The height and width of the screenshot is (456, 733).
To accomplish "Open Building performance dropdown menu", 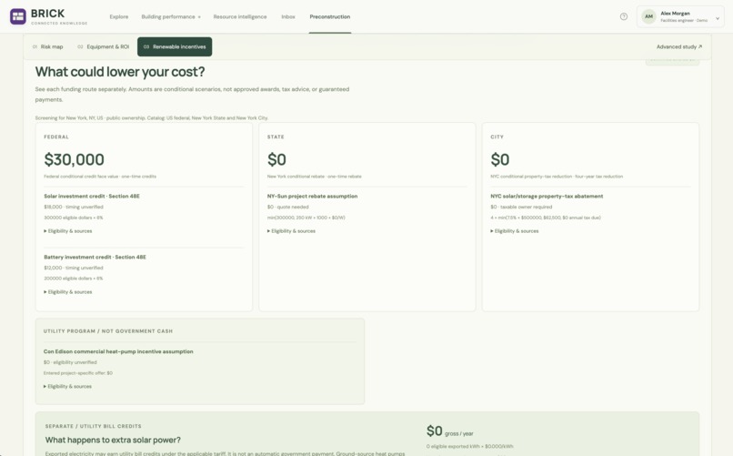I will pyautogui.click(x=171, y=16).
